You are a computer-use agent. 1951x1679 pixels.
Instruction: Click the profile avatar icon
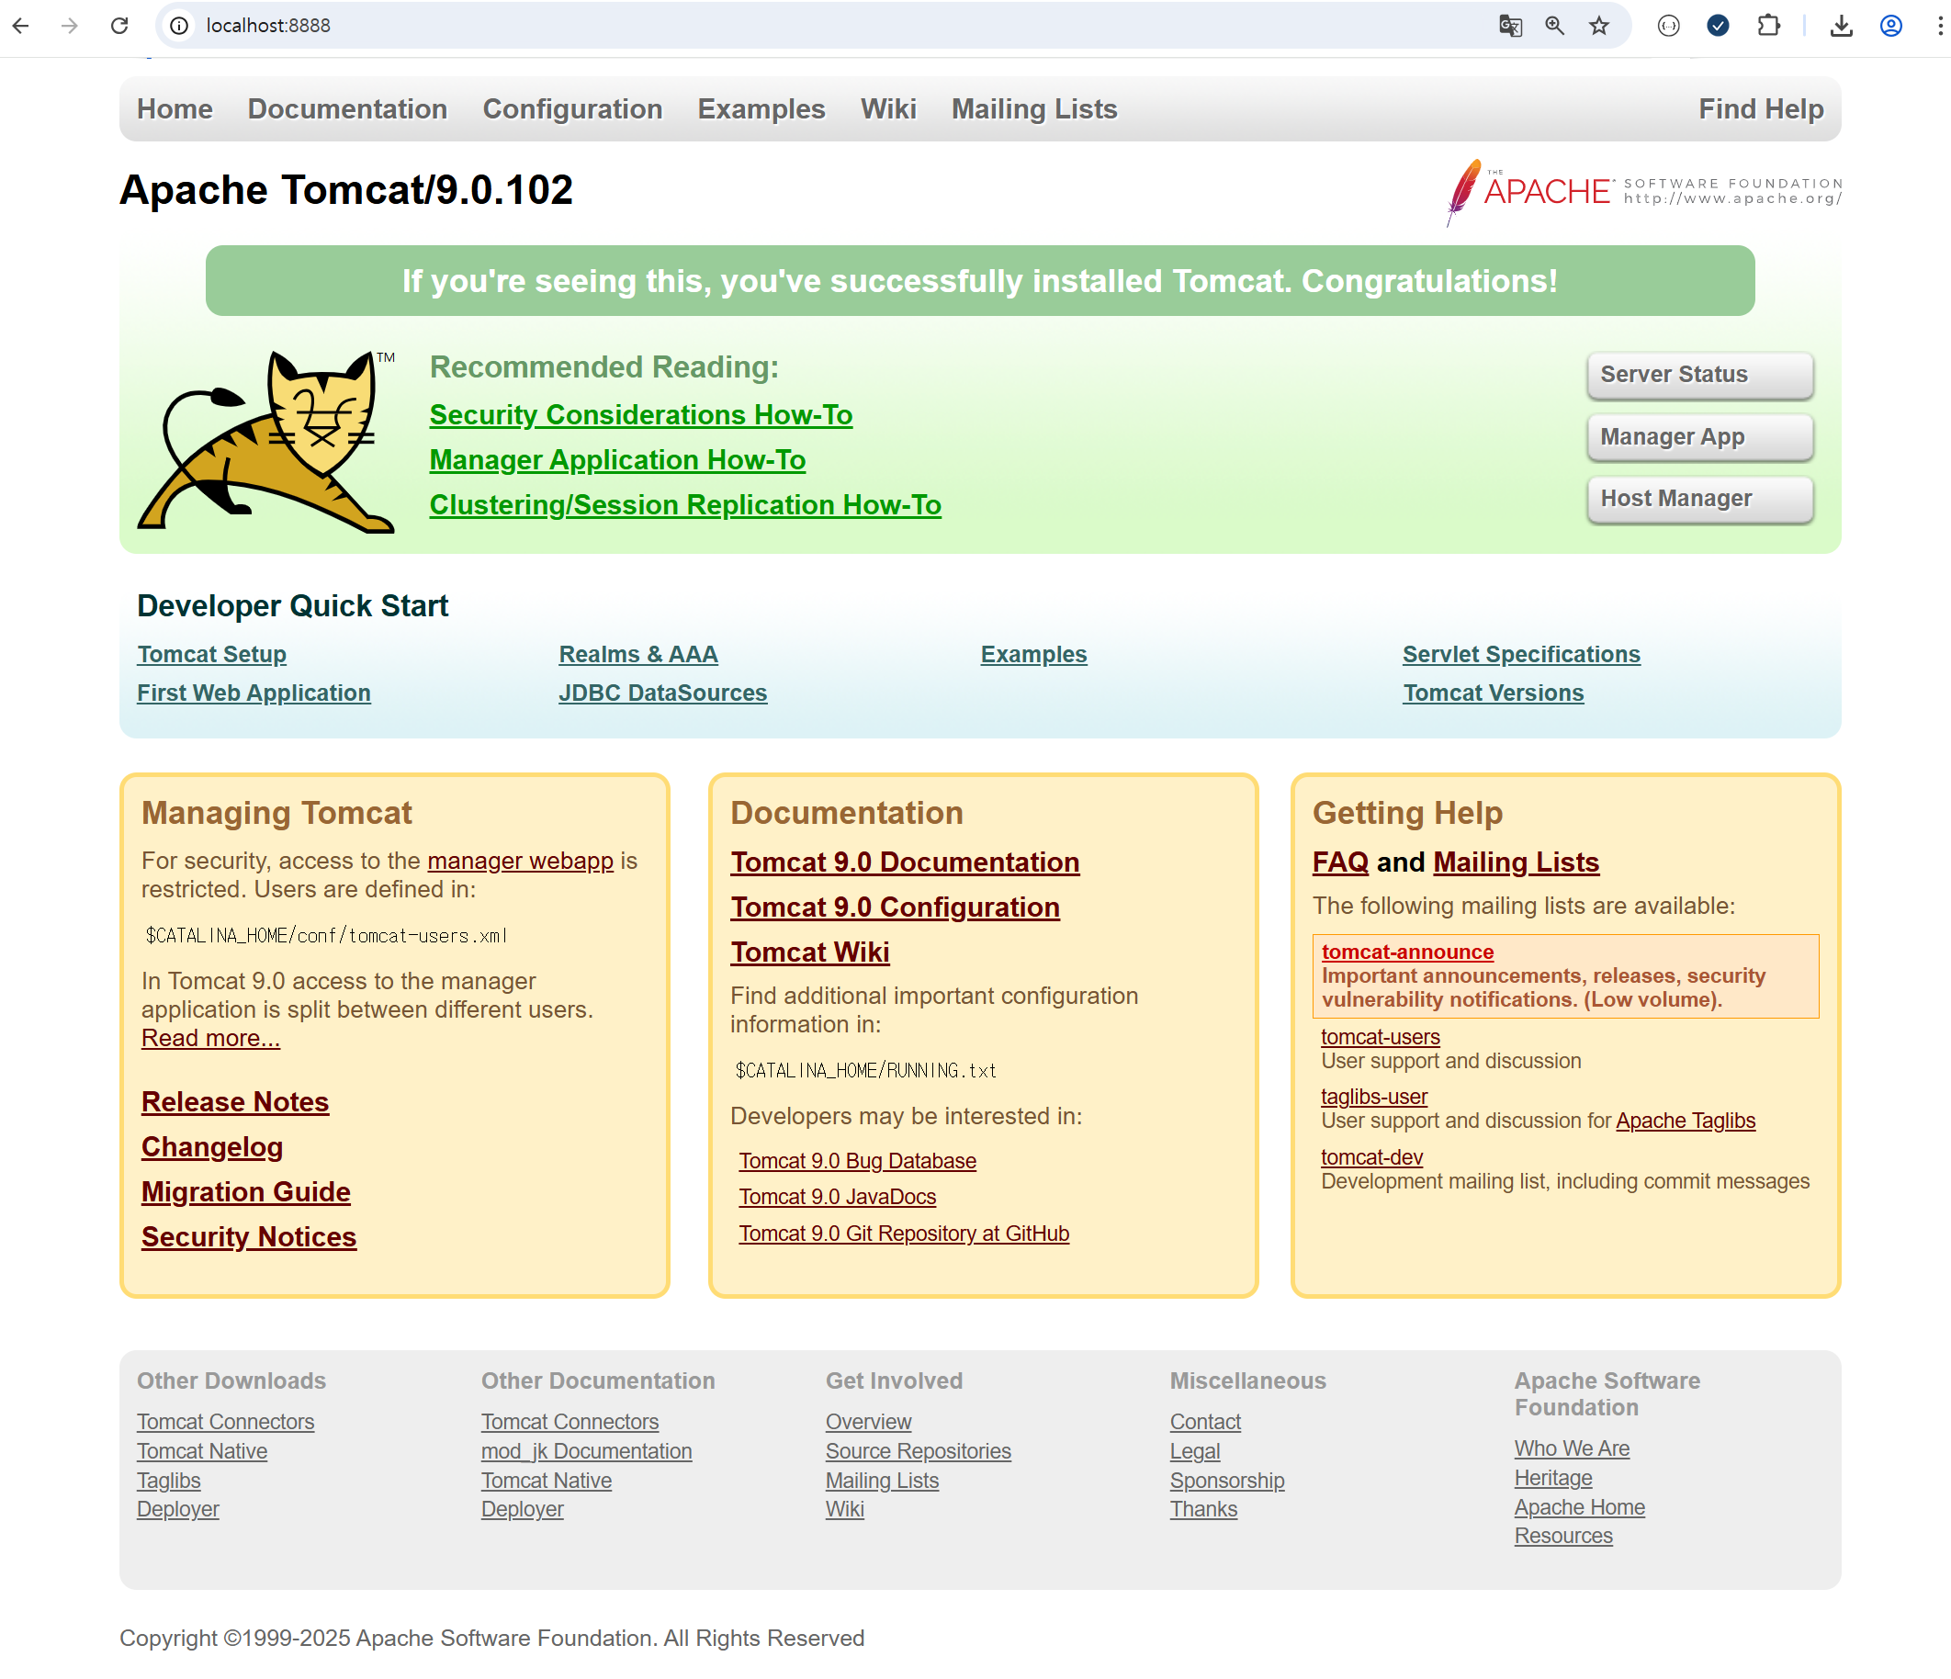(x=1890, y=26)
